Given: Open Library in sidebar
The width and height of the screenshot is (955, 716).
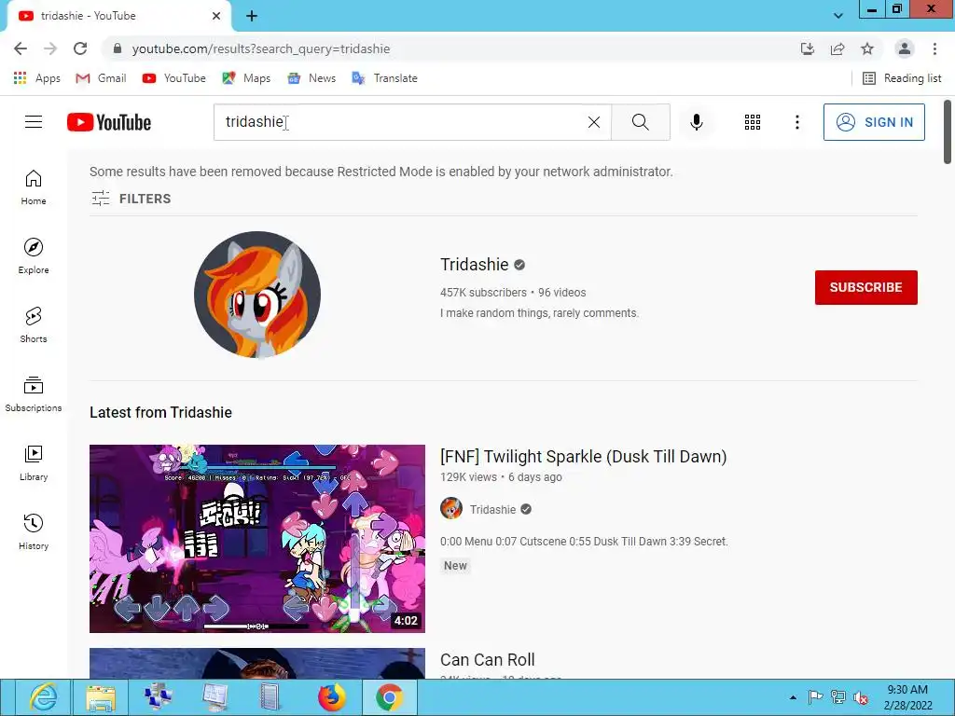Looking at the screenshot, I should tap(34, 462).
